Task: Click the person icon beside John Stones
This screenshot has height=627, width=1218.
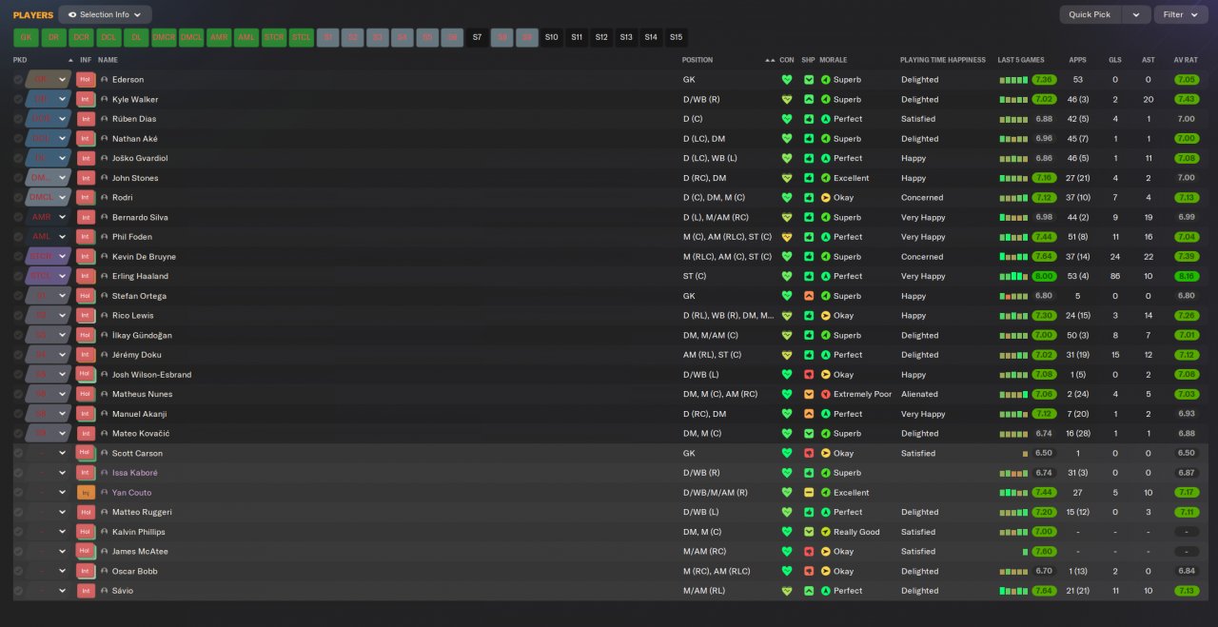Action: tap(105, 178)
